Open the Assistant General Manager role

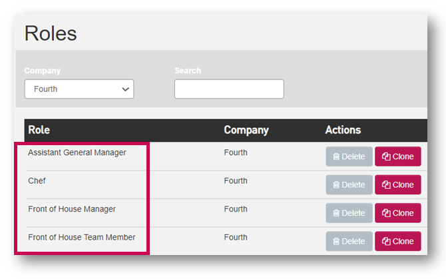coord(77,153)
